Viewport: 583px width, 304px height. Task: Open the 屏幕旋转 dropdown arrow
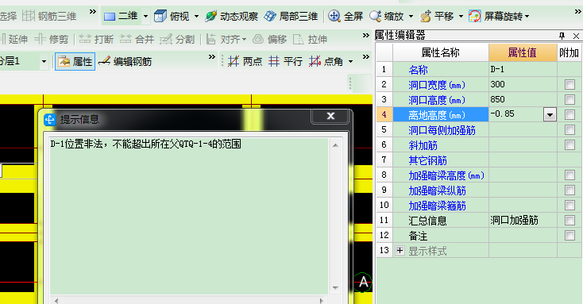click(x=527, y=17)
